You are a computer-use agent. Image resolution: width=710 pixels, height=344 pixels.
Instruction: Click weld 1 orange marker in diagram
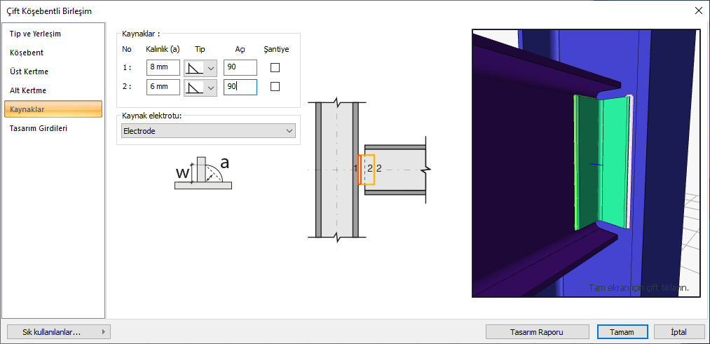[359, 170]
